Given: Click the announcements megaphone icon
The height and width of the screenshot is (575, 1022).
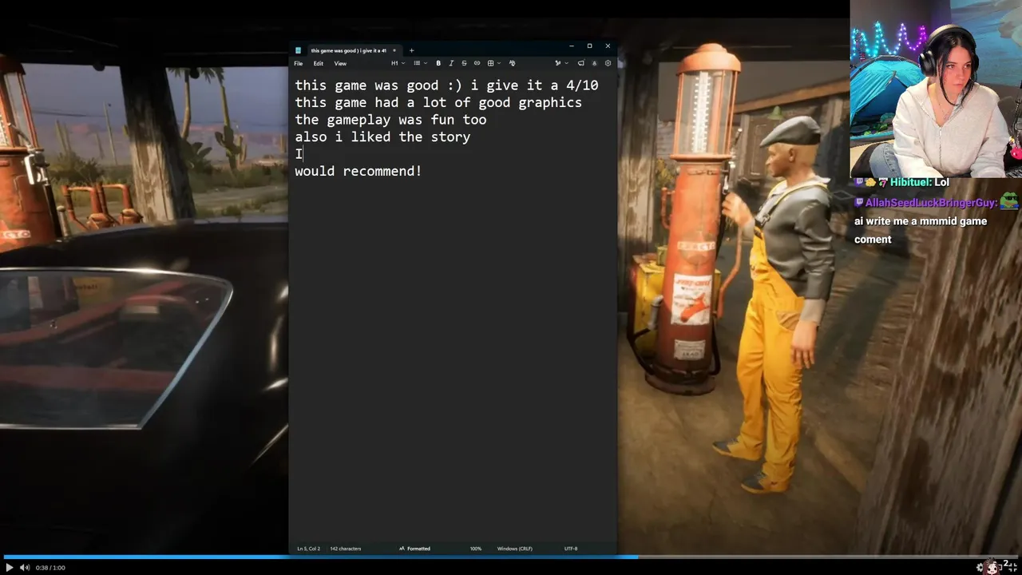Looking at the screenshot, I should [x=581, y=63].
